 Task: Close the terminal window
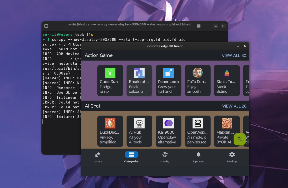click(223, 26)
